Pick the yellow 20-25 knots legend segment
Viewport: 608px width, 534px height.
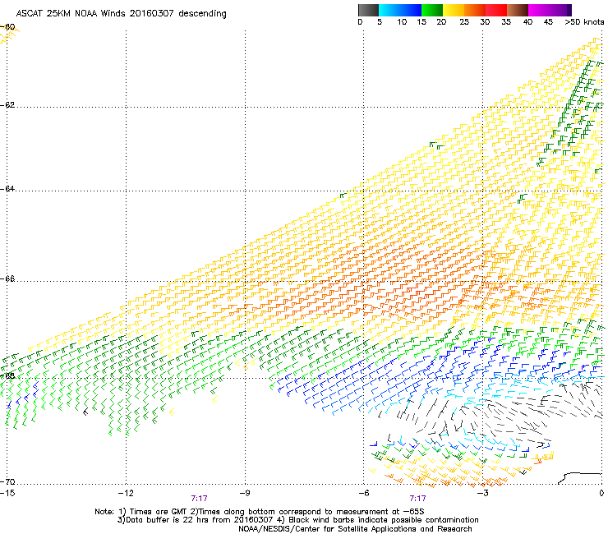[454, 10]
